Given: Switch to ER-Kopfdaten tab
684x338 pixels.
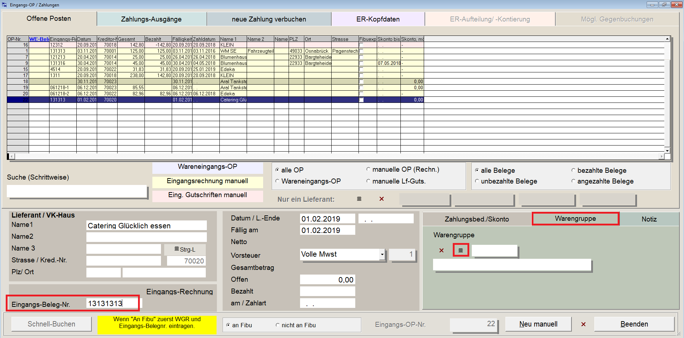Looking at the screenshot, I should pos(378,19).
